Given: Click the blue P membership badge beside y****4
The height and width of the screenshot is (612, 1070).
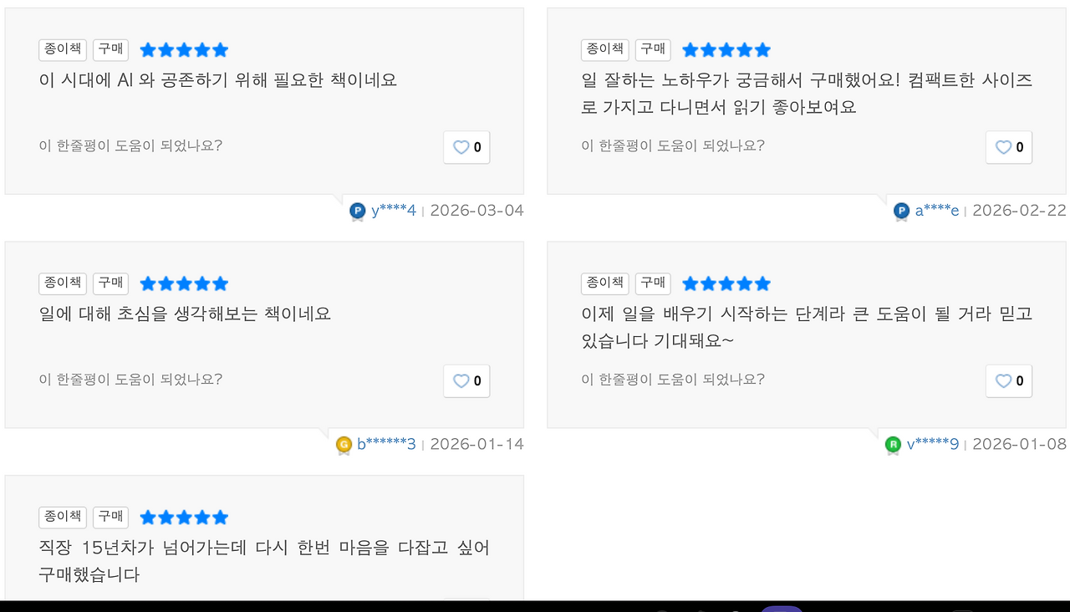Looking at the screenshot, I should pyautogui.click(x=357, y=211).
